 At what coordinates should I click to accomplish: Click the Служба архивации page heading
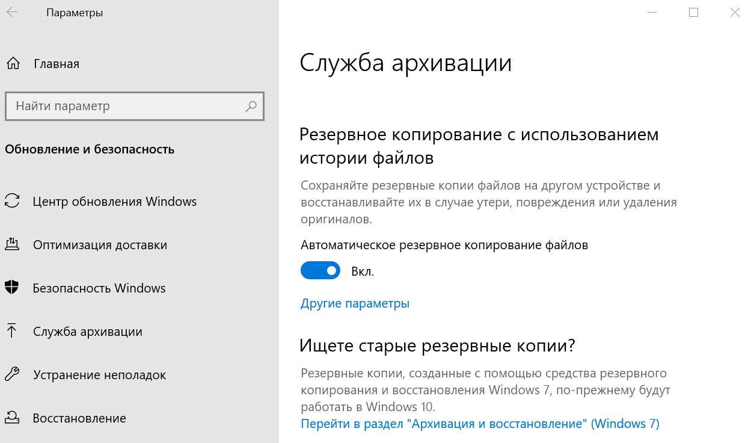pyautogui.click(x=406, y=63)
